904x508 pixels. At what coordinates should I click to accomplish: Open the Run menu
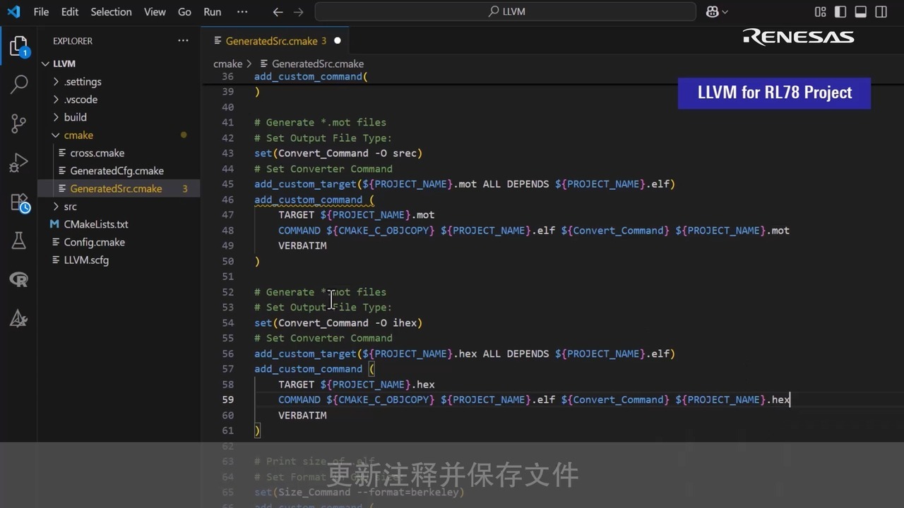pos(212,11)
